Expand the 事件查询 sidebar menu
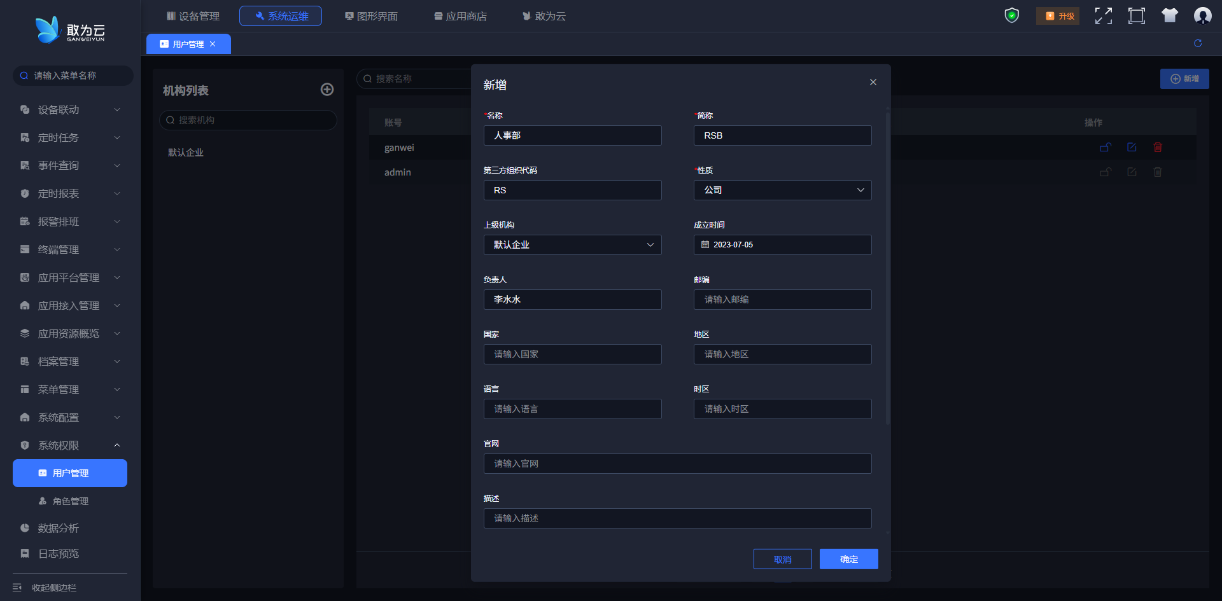Viewport: 1222px width, 601px height. coord(70,165)
